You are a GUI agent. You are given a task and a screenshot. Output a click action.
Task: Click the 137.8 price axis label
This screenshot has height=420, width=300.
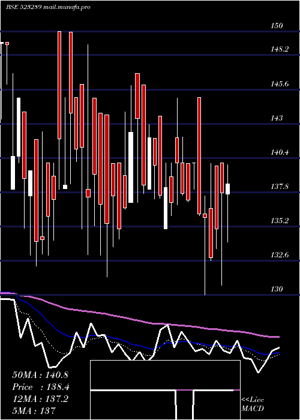[x=280, y=187]
